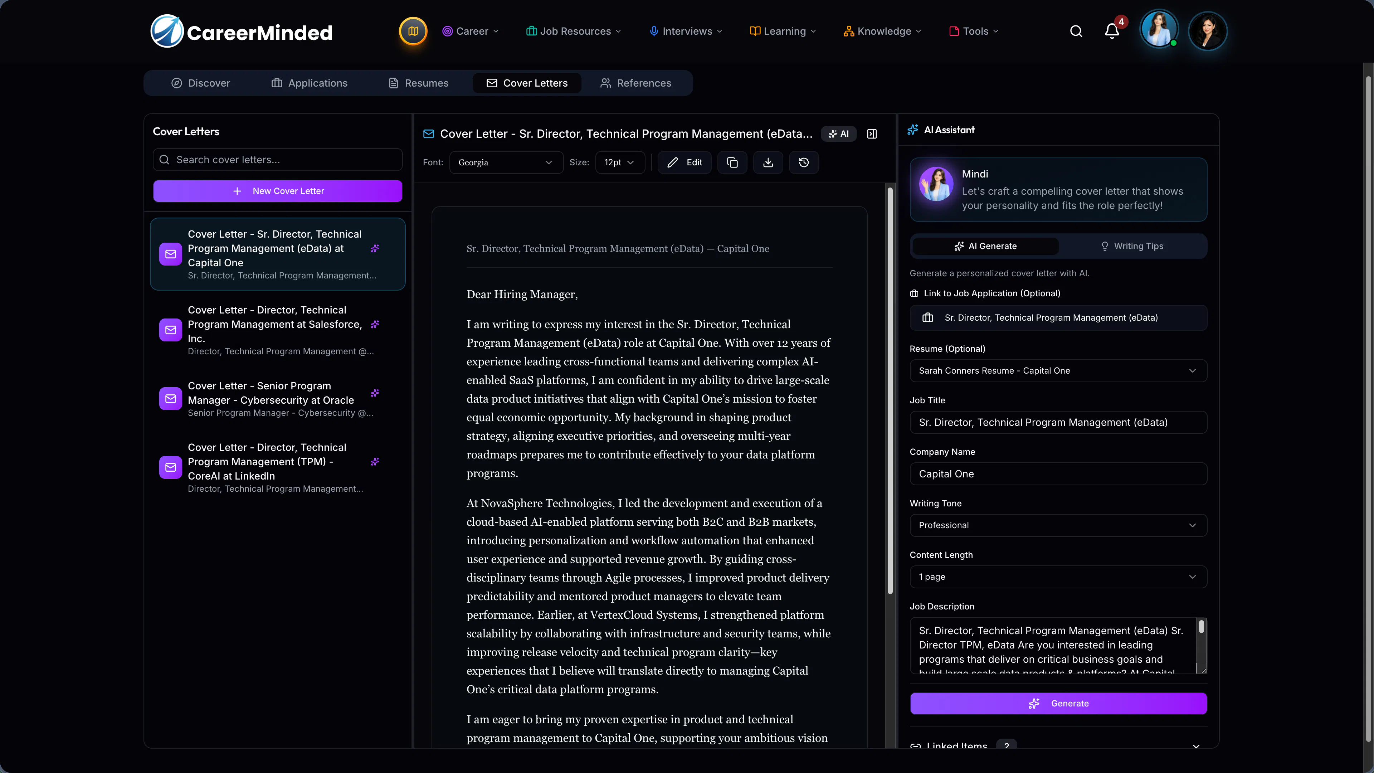Create a New Cover Letter
Image resolution: width=1374 pixels, height=773 pixels.
click(277, 191)
